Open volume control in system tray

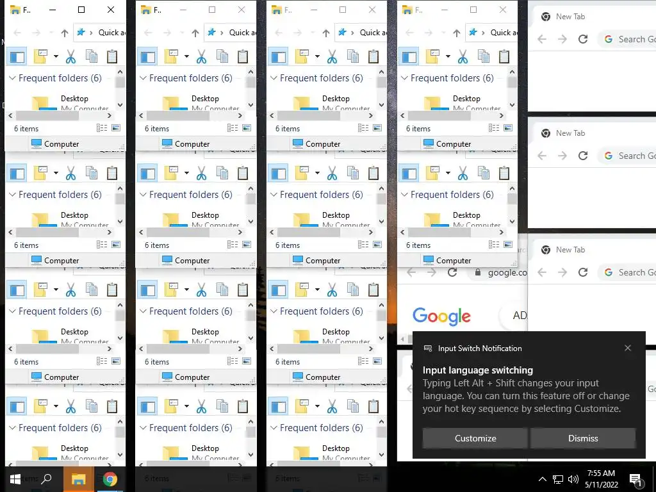(x=573, y=479)
